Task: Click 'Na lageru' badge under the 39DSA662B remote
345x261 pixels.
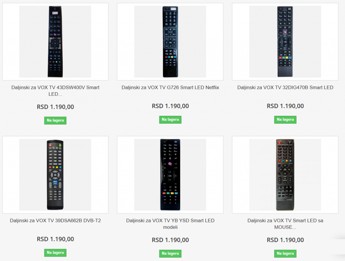Action: tap(55, 253)
